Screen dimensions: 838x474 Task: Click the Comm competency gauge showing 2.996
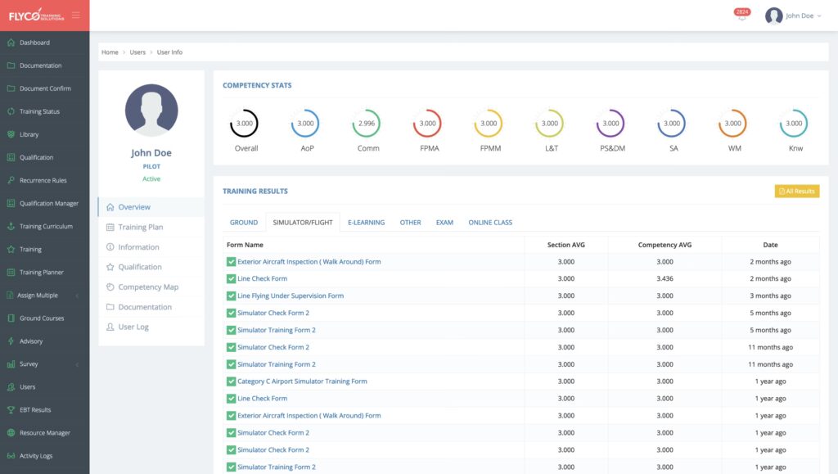pyautogui.click(x=367, y=124)
